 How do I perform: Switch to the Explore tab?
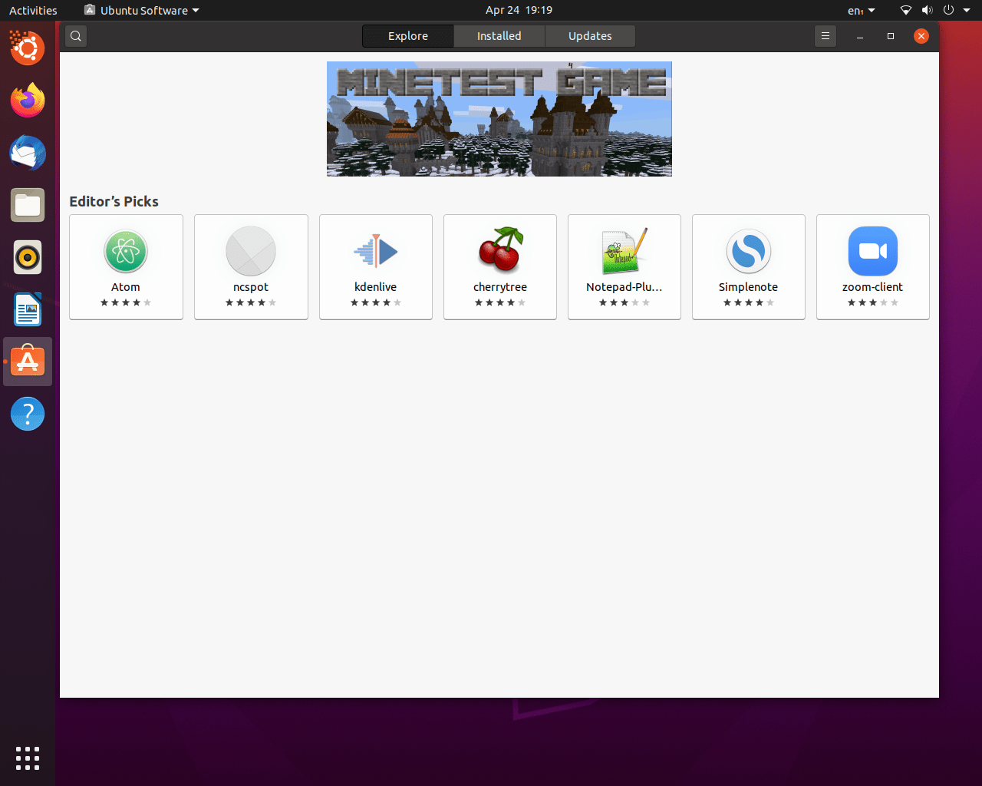pyautogui.click(x=408, y=36)
